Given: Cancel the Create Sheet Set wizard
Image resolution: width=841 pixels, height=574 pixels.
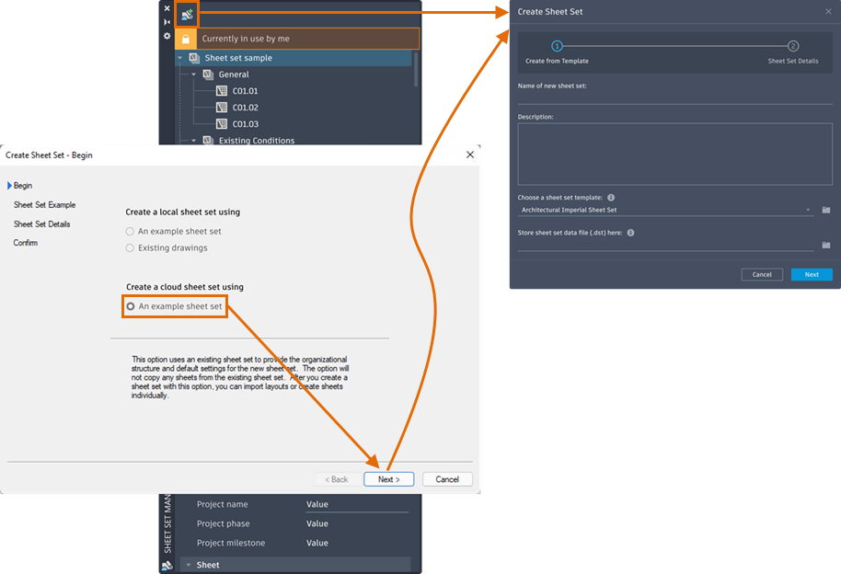Looking at the screenshot, I should 447,479.
